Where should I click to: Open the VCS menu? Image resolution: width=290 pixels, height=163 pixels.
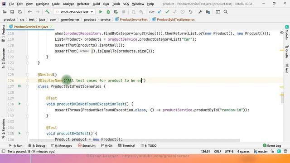pyautogui.click(x=126, y=4)
